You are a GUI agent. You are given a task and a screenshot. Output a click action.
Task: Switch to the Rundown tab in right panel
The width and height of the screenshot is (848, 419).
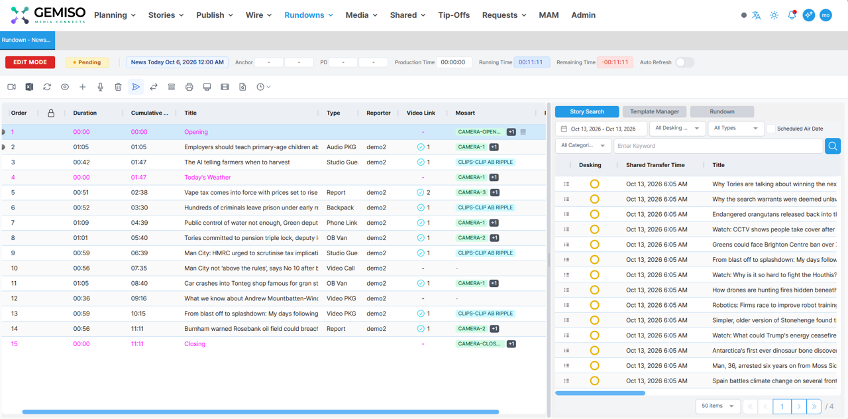point(722,112)
